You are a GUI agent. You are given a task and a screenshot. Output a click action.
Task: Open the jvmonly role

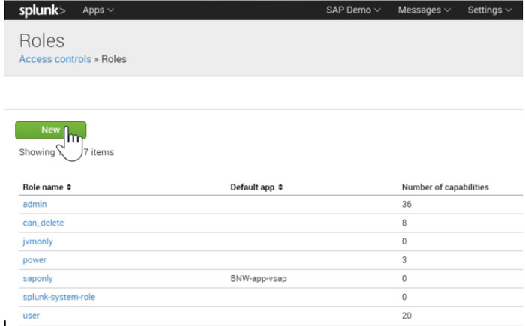38,241
